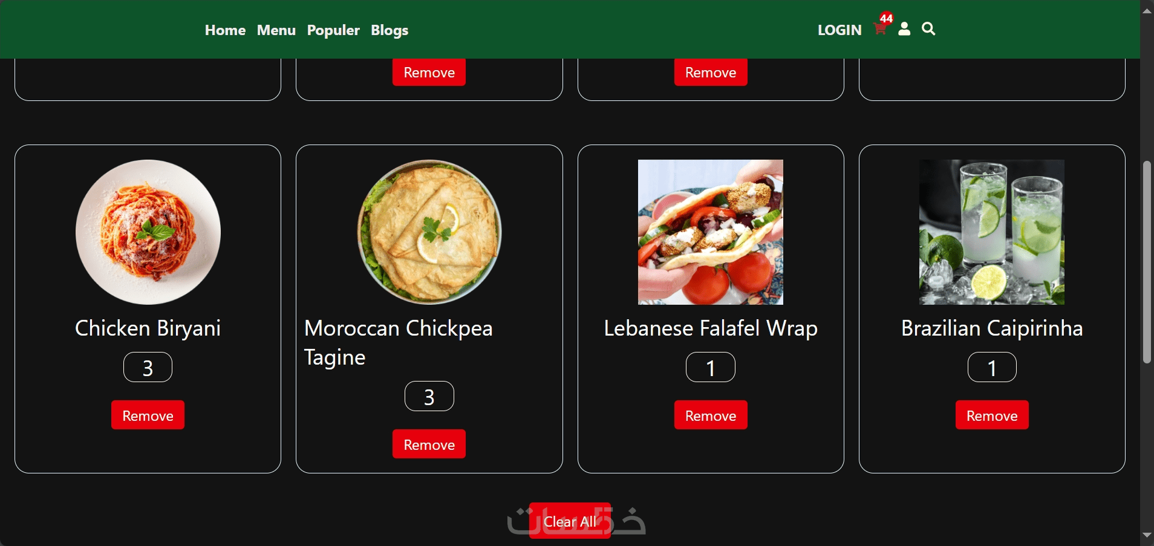Click the cart badge showing 44
Screen dimensions: 1154x546
click(x=887, y=18)
